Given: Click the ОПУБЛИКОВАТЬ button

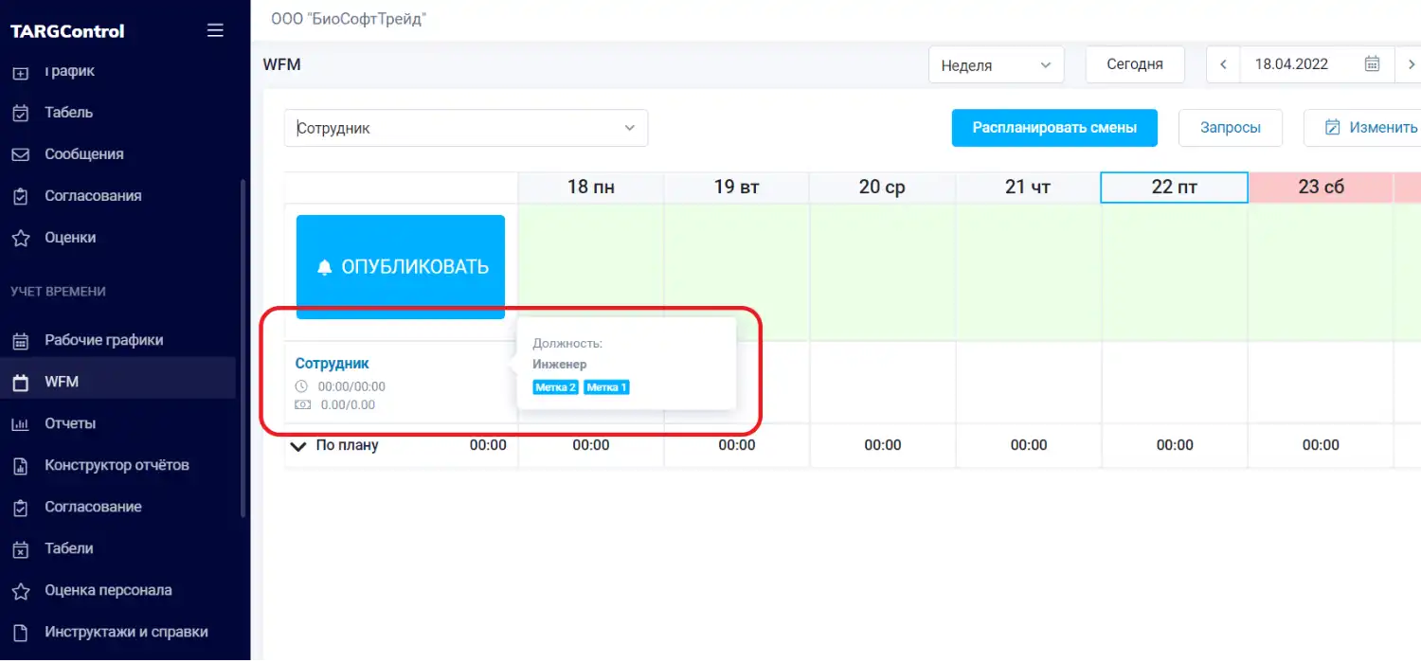Looking at the screenshot, I should (x=401, y=267).
